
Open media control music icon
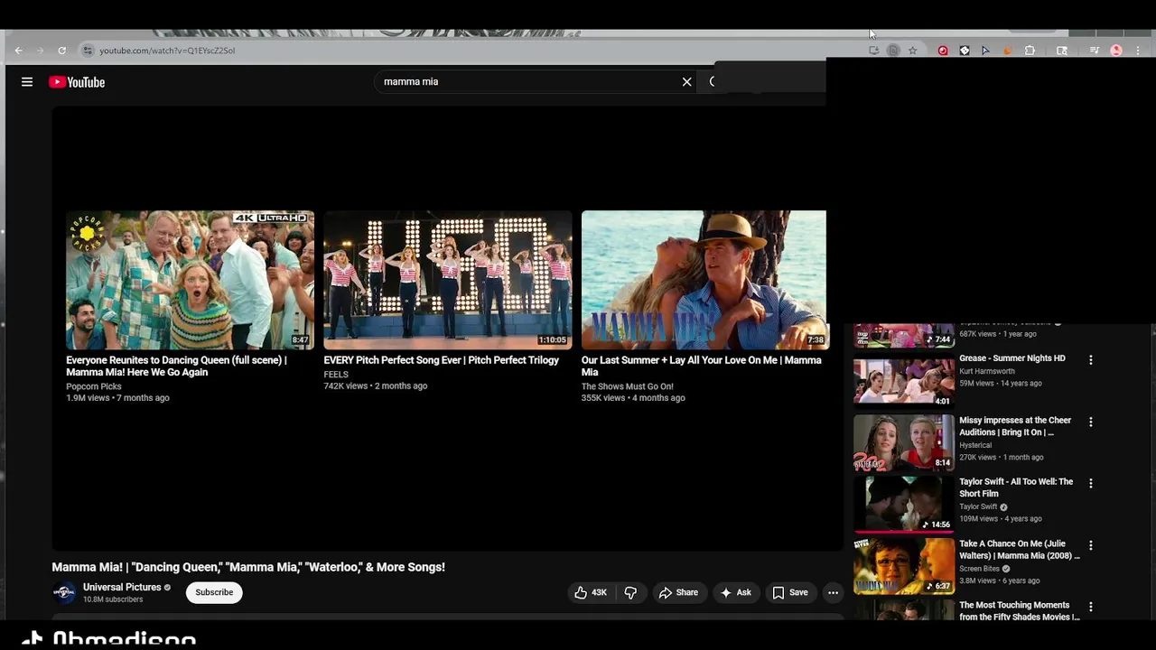pyautogui.click(x=1095, y=51)
